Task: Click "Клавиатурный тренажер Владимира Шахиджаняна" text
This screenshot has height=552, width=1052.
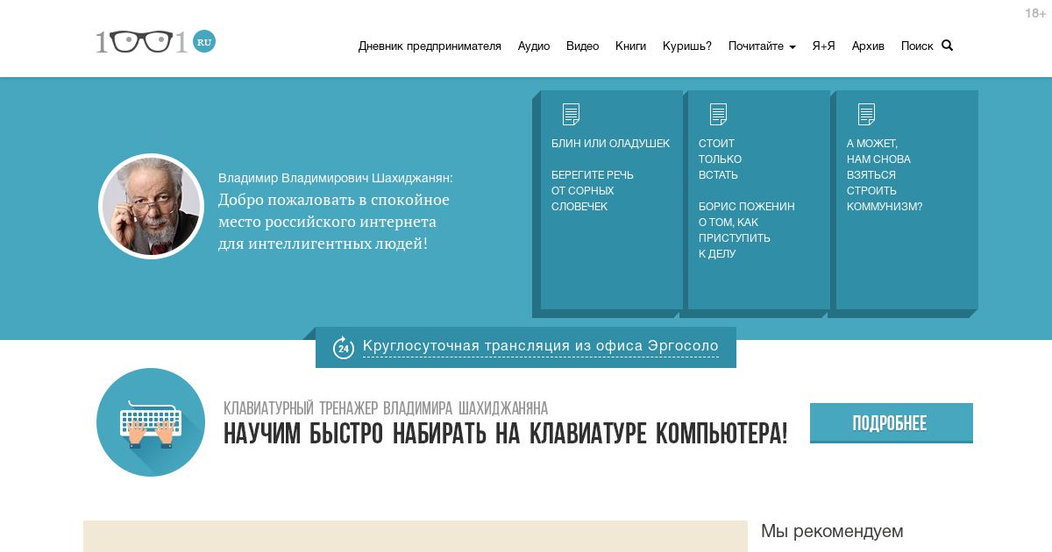Action: point(386,408)
